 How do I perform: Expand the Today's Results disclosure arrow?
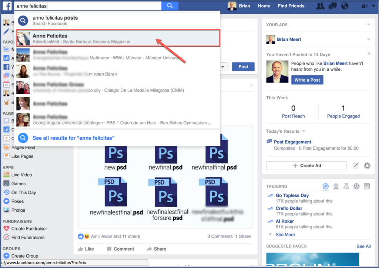pos(303,131)
